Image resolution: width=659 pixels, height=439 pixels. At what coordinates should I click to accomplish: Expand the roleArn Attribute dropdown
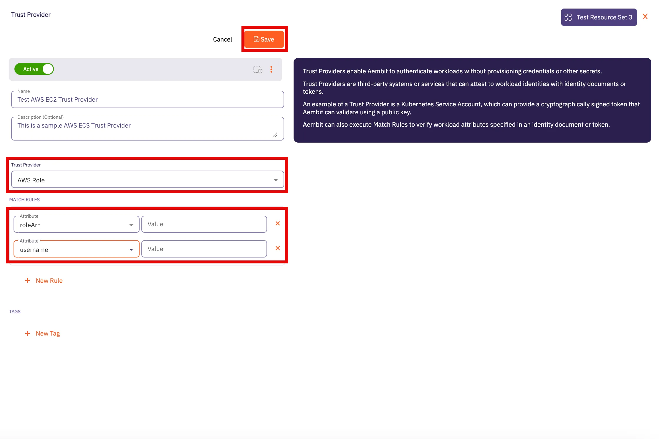(131, 225)
